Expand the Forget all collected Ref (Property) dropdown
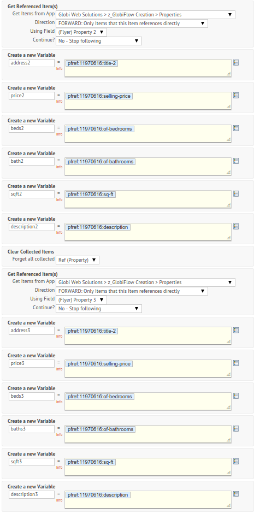 78,260
